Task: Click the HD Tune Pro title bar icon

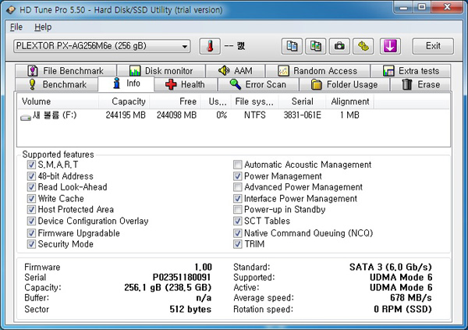Action: 11,10
